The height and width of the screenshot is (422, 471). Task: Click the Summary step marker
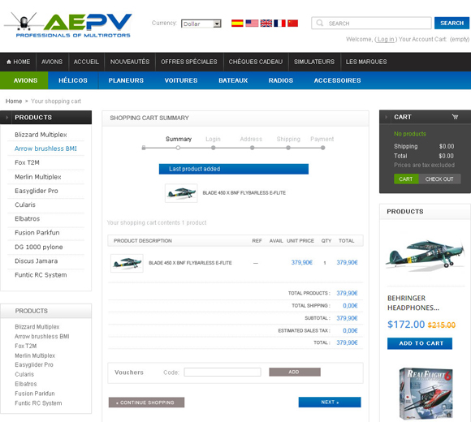click(x=178, y=148)
